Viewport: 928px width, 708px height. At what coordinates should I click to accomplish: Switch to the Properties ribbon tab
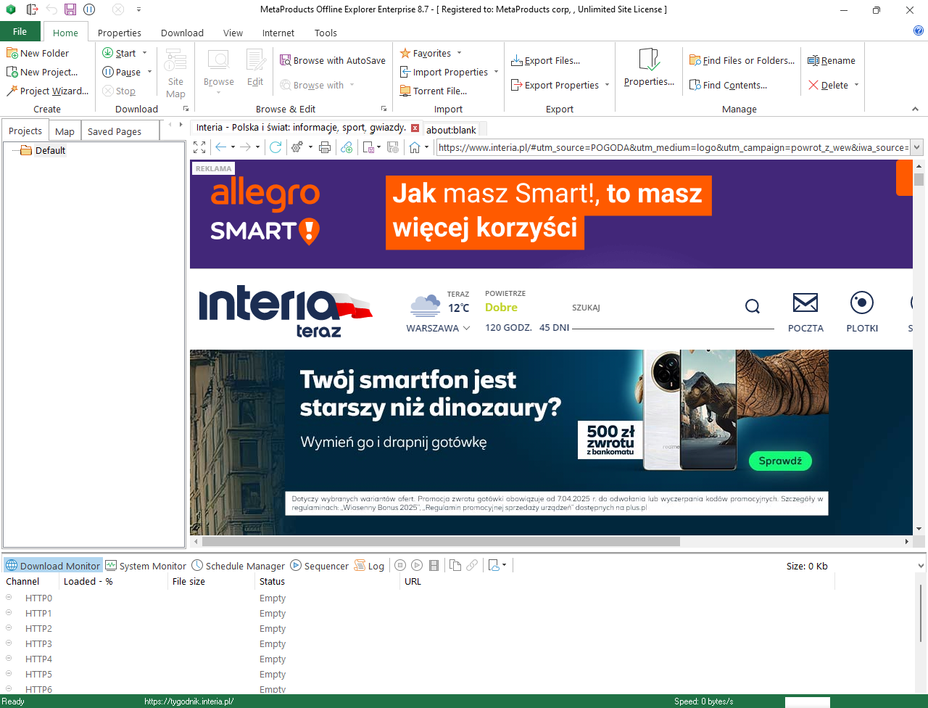[120, 33]
